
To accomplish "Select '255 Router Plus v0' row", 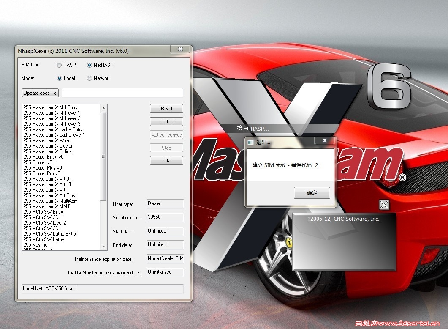I will 61,168.
